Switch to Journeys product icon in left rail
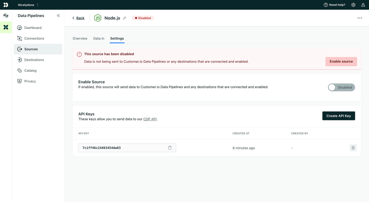The image size is (369, 202). pos(6,16)
